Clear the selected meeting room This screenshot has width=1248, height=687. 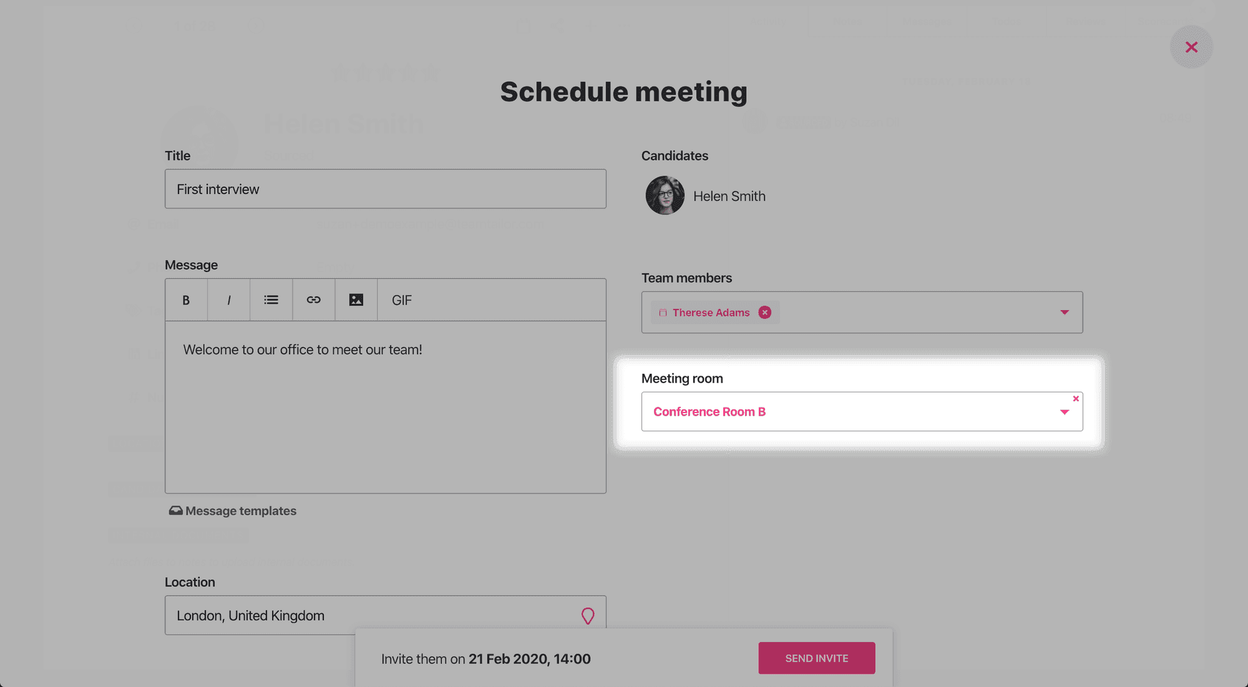1076,399
